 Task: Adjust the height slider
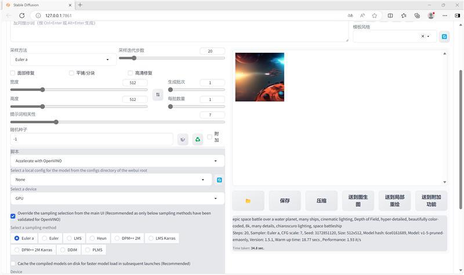[x=79, y=107]
